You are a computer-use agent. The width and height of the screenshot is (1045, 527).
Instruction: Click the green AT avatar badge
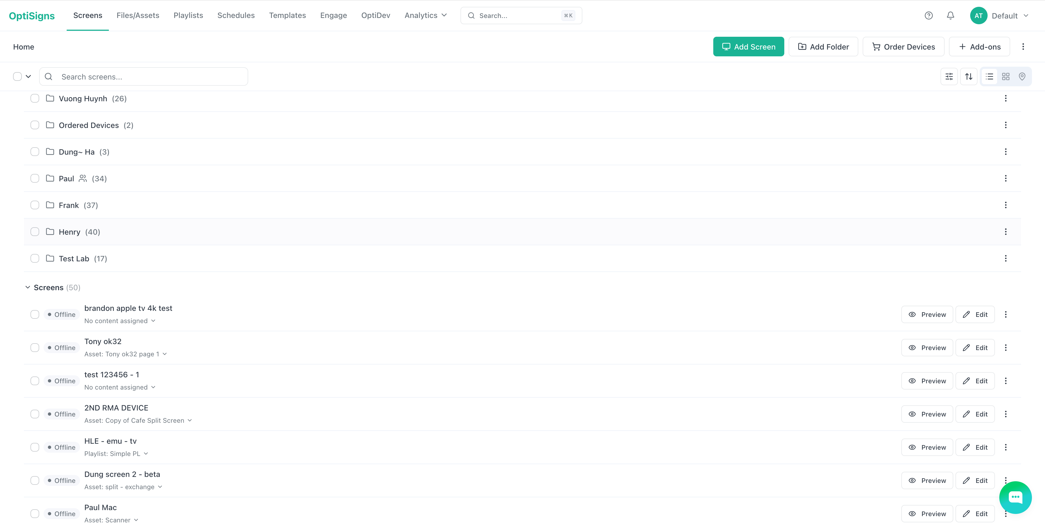[x=979, y=15]
